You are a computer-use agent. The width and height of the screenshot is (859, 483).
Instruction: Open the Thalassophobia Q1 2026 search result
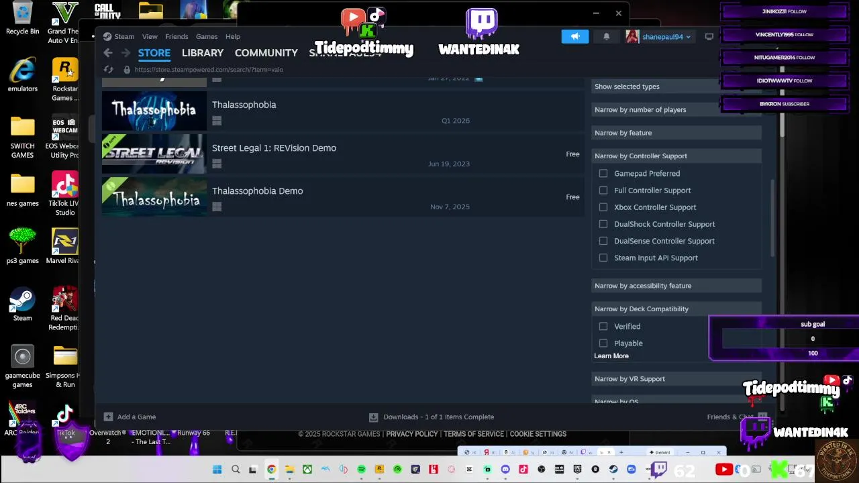pyautogui.click(x=342, y=111)
